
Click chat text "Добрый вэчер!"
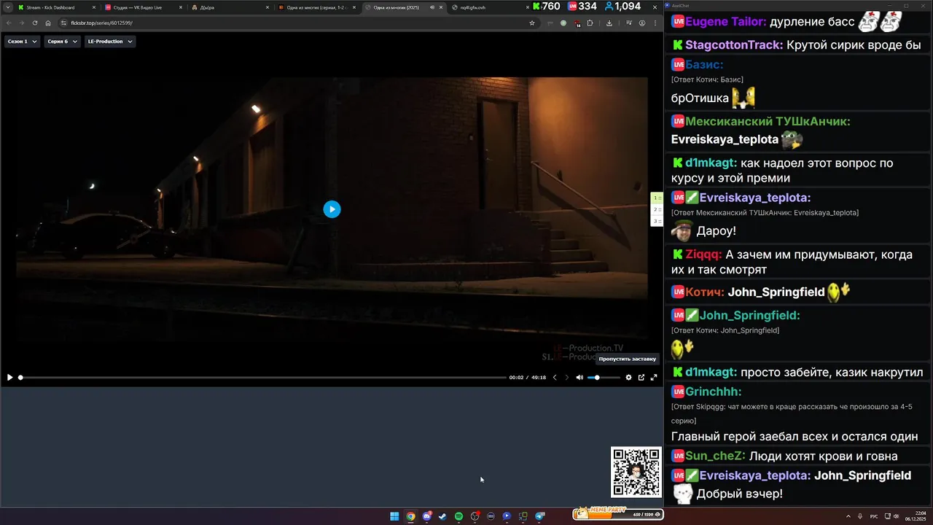739,494
